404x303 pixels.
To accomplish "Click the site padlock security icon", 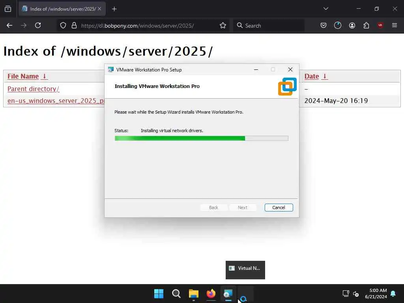I will 74,25.
